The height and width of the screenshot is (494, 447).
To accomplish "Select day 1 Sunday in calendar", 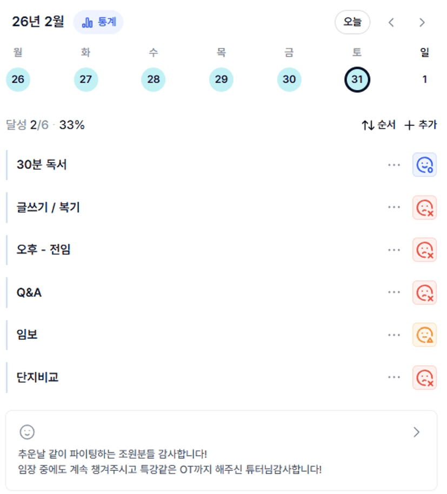I will tap(424, 79).
